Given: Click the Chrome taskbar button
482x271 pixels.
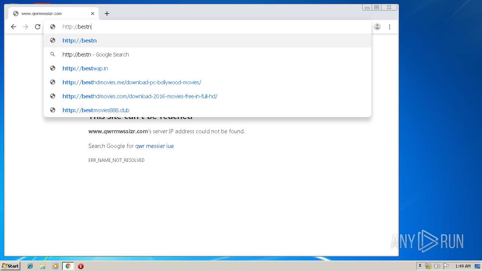Looking at the screenshot, I should click(x=68, y=266).
